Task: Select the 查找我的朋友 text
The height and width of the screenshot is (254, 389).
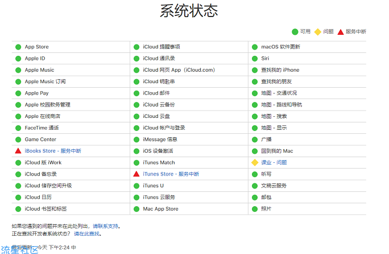Action: click(x=276, y=81)
